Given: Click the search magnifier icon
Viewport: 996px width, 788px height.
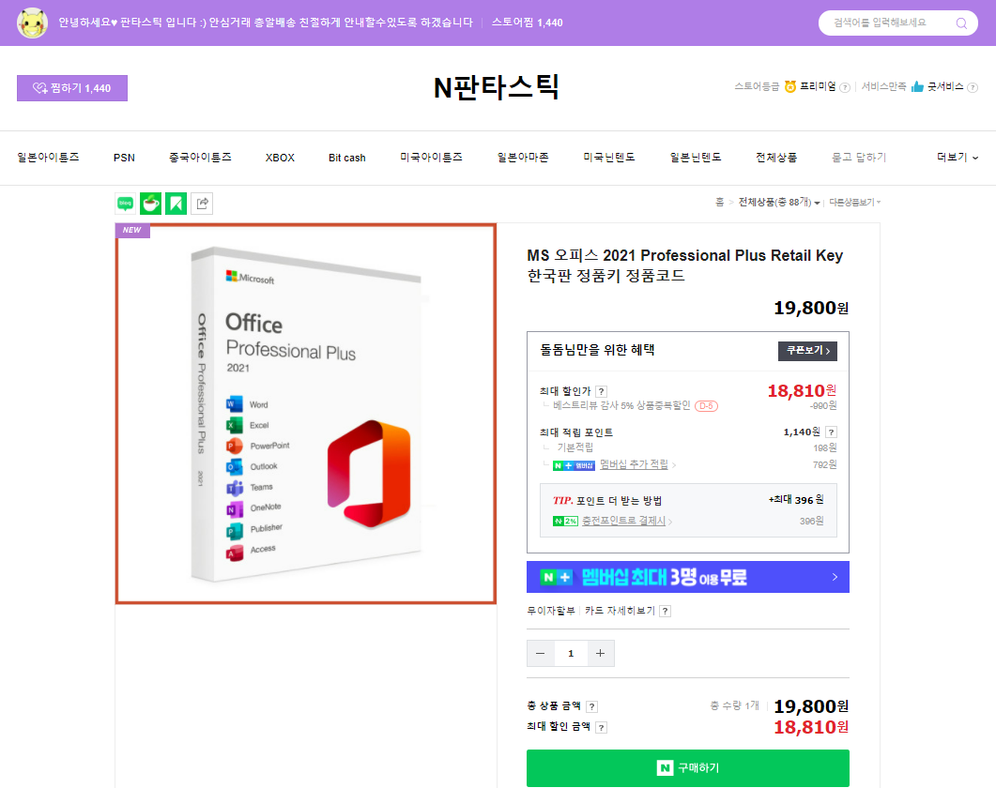Looking at the screenshot, I should point(961,23).
